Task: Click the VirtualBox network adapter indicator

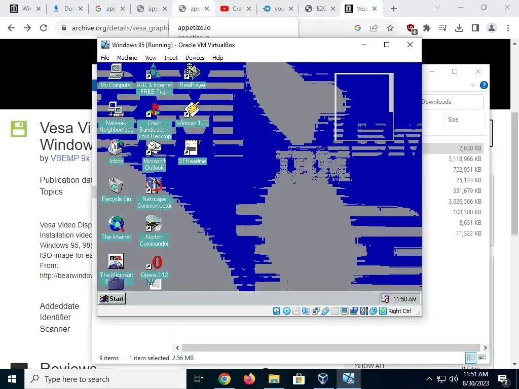Action: coord(315,311)
